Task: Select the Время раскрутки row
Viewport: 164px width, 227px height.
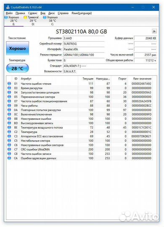Action: (x=79, y=88)
